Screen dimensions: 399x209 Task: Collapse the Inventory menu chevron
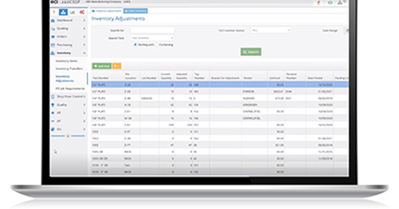[84, 53]
